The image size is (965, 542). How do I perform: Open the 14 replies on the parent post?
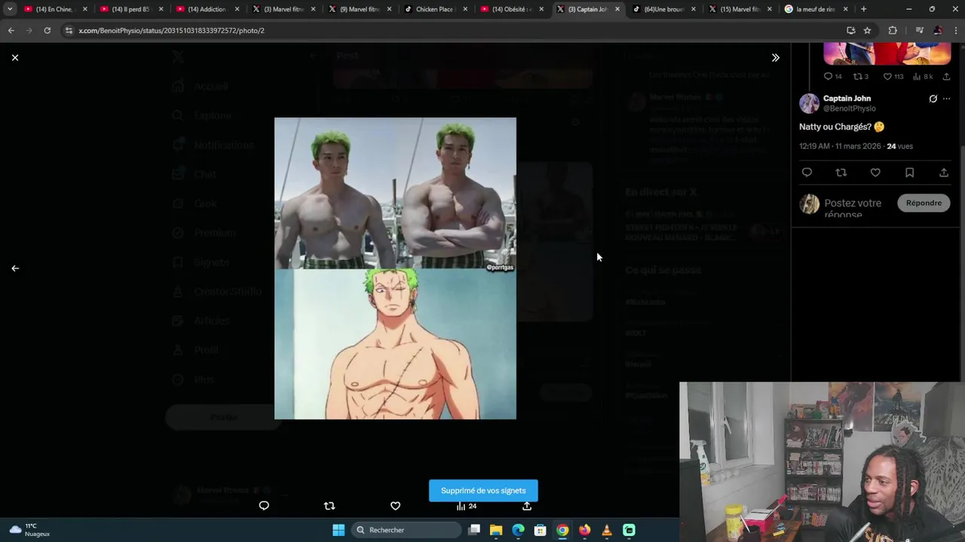click(x=832, y=76)
